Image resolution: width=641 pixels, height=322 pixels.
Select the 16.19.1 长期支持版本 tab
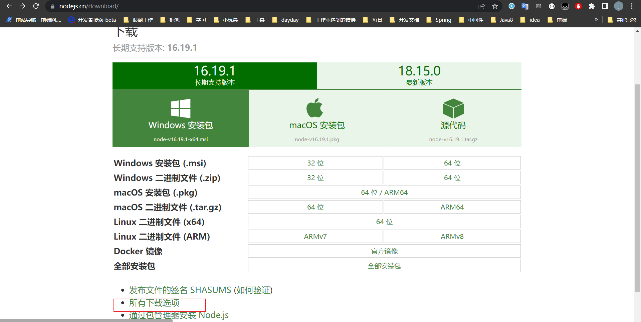(215, 76)
